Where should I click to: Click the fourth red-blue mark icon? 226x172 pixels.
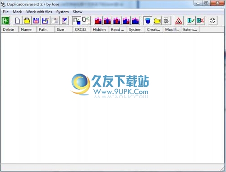(x=126, y=21)
